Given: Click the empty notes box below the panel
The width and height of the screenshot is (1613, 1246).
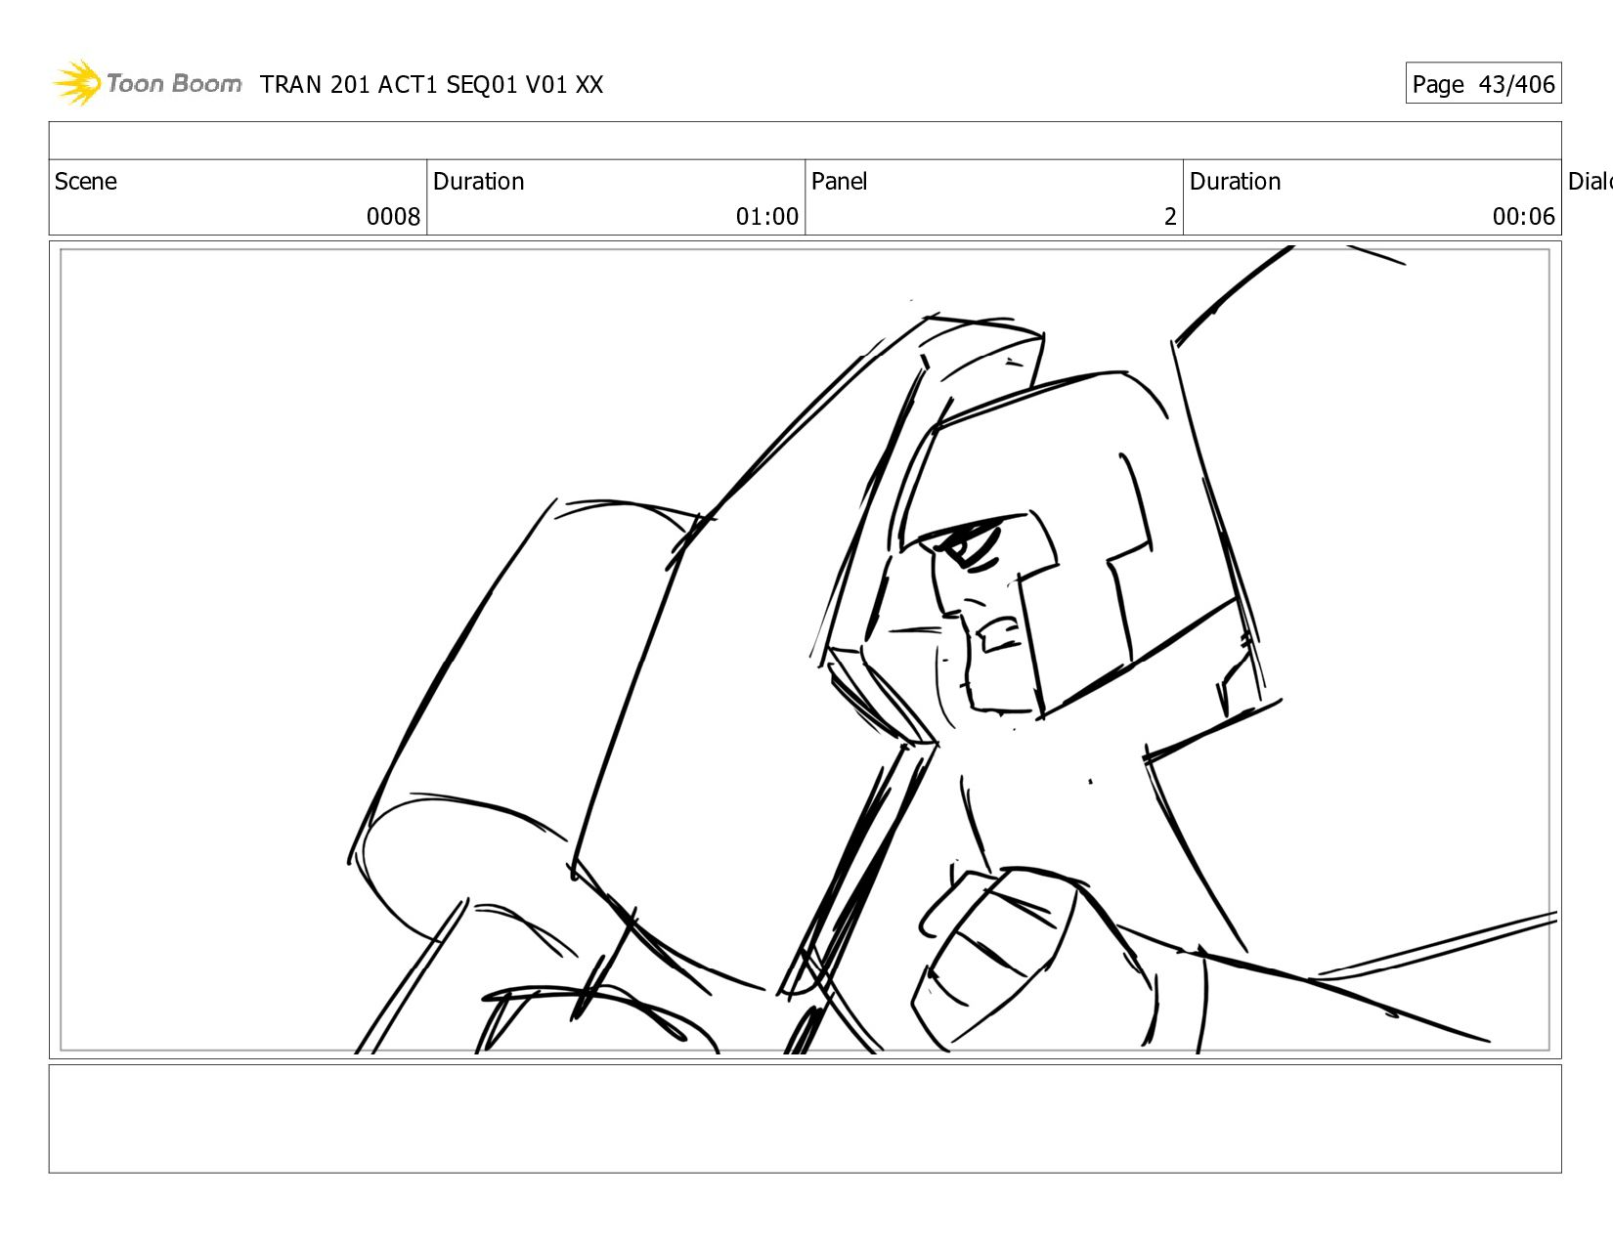Looking at the screenshot, I should click(x=805, y=1119).
